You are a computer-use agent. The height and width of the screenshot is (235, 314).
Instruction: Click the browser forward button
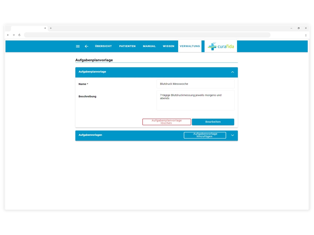tap(14, 35)
